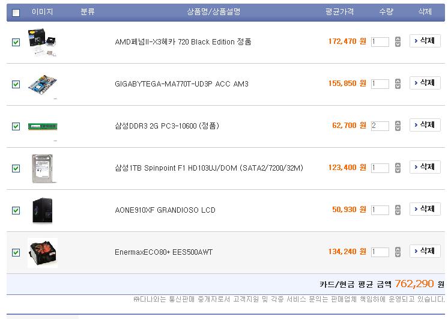Delete the Samsung 1TB Spinpoint F1 item
The width and height of the screenshot is (448, 319).
(x=425, y=167)
